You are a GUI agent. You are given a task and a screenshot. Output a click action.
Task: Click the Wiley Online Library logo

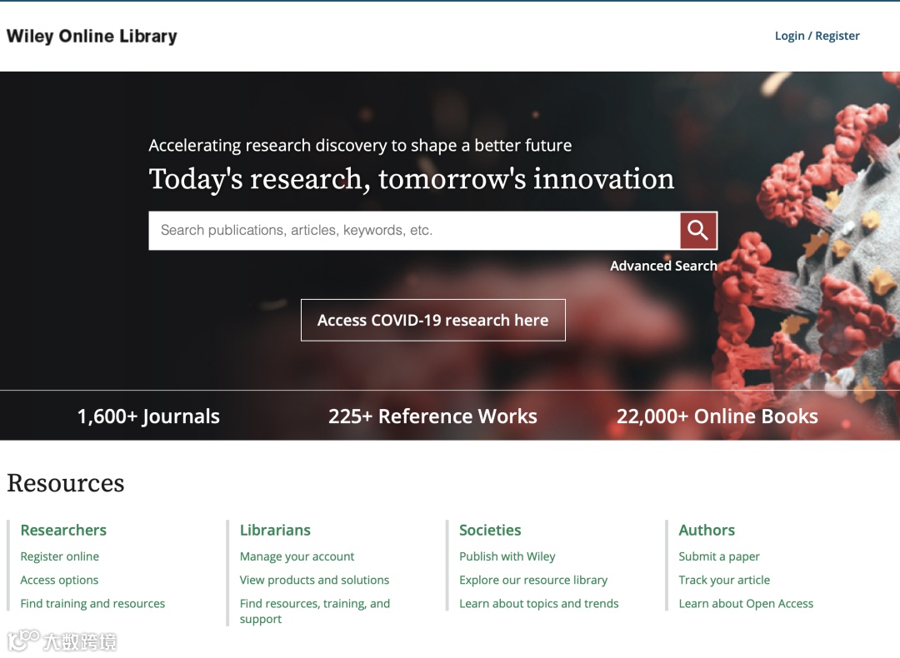(x=92, y=36)
